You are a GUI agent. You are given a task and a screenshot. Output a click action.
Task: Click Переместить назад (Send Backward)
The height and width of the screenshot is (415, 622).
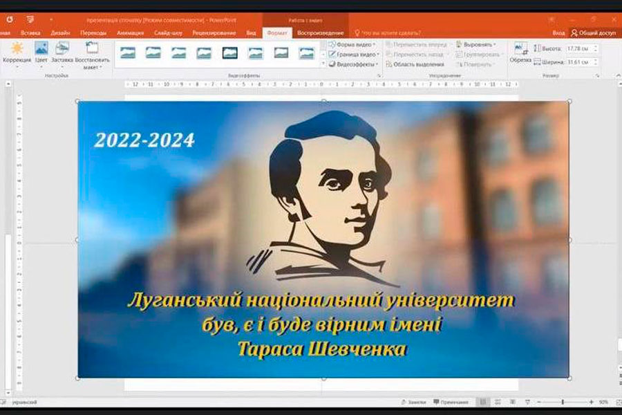click(417, 55)
